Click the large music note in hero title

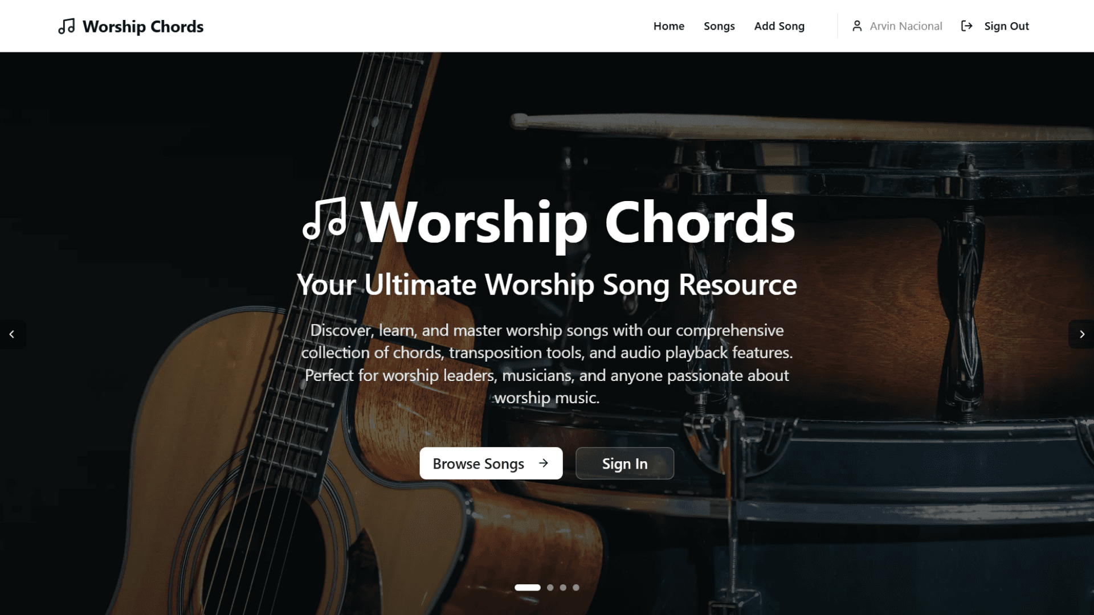[x=325, y=219]
